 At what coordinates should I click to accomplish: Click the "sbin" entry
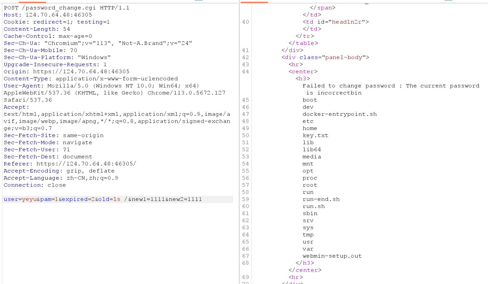pos(310,213)
